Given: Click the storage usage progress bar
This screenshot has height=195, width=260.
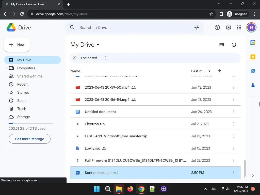Looking at the screenshot, I should (x=31, y=123).
